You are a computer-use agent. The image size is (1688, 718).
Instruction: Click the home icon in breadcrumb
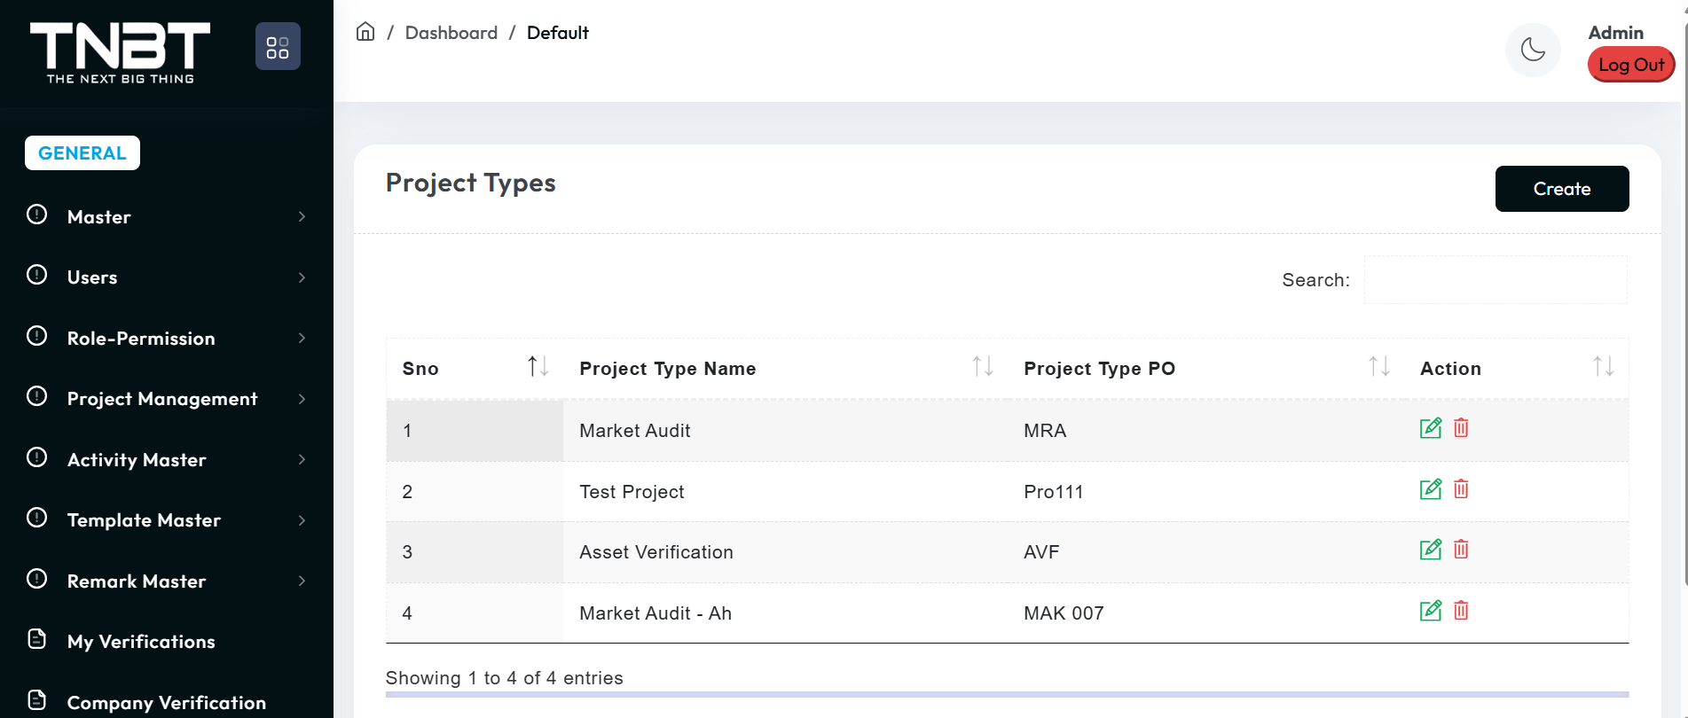pyautogui.click(x=365, y=33)
